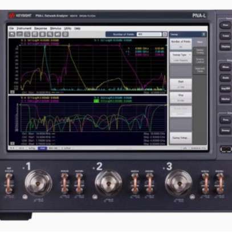Image resolution: width=232 pixels, height=232 pixels.
Task: Click the window number box in the upper plot corner
Action: (13, 92)
